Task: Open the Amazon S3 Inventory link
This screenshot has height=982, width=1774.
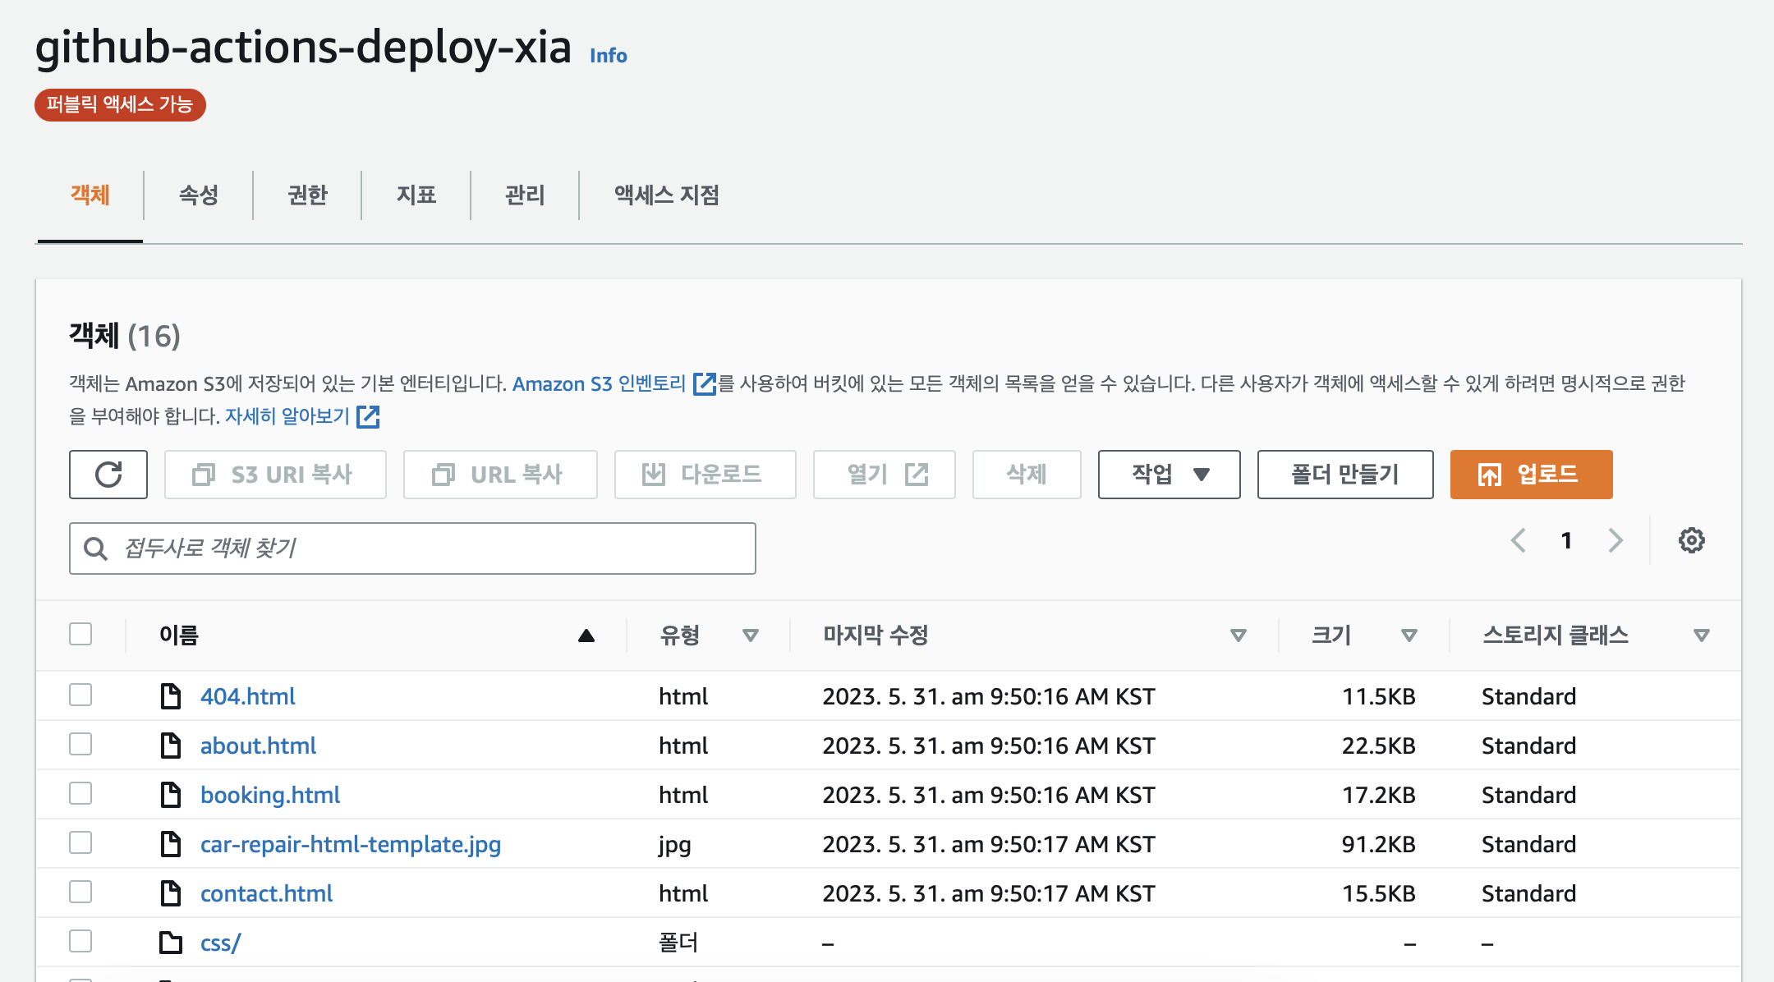Action: pyautogui.click(x=600, y=383)
